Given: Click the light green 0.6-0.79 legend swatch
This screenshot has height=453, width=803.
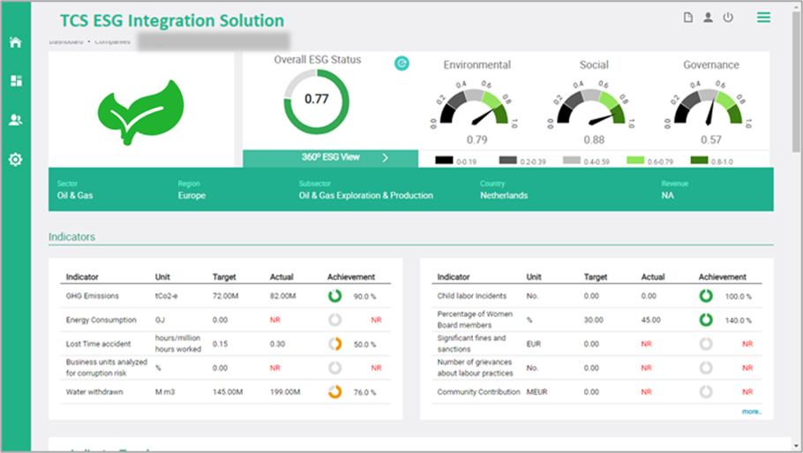Looking at the screenshot, I should click(x=635, y=161).
